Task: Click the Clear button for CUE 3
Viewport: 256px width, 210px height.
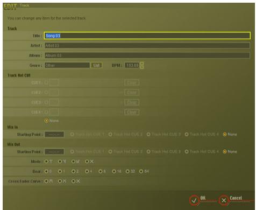Action: 132,102
